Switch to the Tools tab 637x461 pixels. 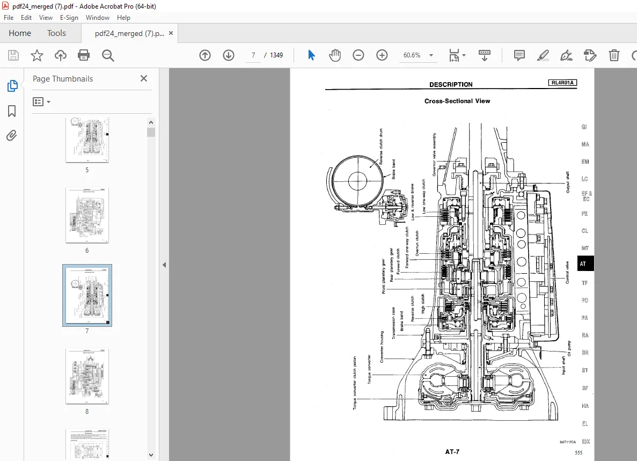[x=56, y=33]
